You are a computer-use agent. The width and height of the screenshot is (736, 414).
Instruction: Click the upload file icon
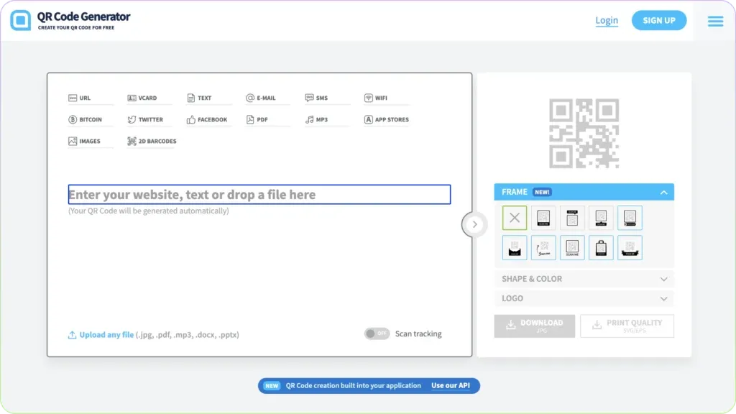pyautogui.click(x=72, y=335)
